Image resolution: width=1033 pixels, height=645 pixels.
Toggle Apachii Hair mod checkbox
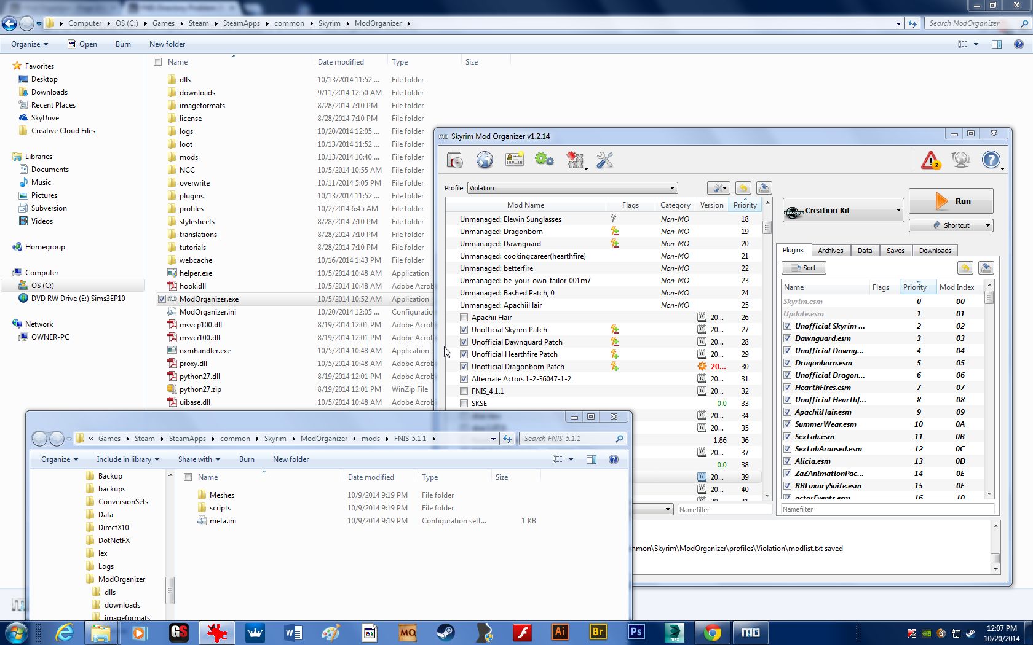[x=464, y=318]
